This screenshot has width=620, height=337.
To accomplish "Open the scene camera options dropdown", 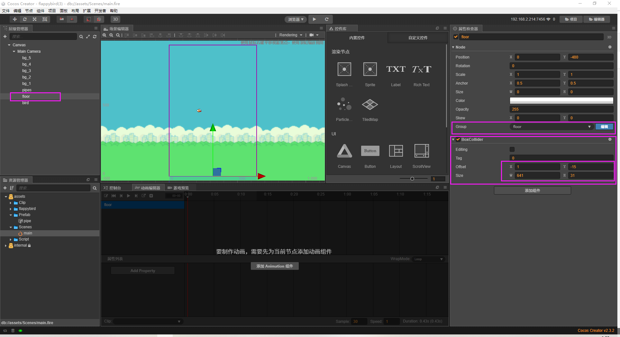I will point(314,35).
